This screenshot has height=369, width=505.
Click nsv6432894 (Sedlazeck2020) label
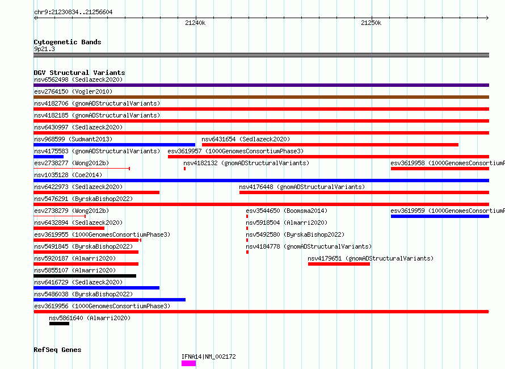[78, 223]
